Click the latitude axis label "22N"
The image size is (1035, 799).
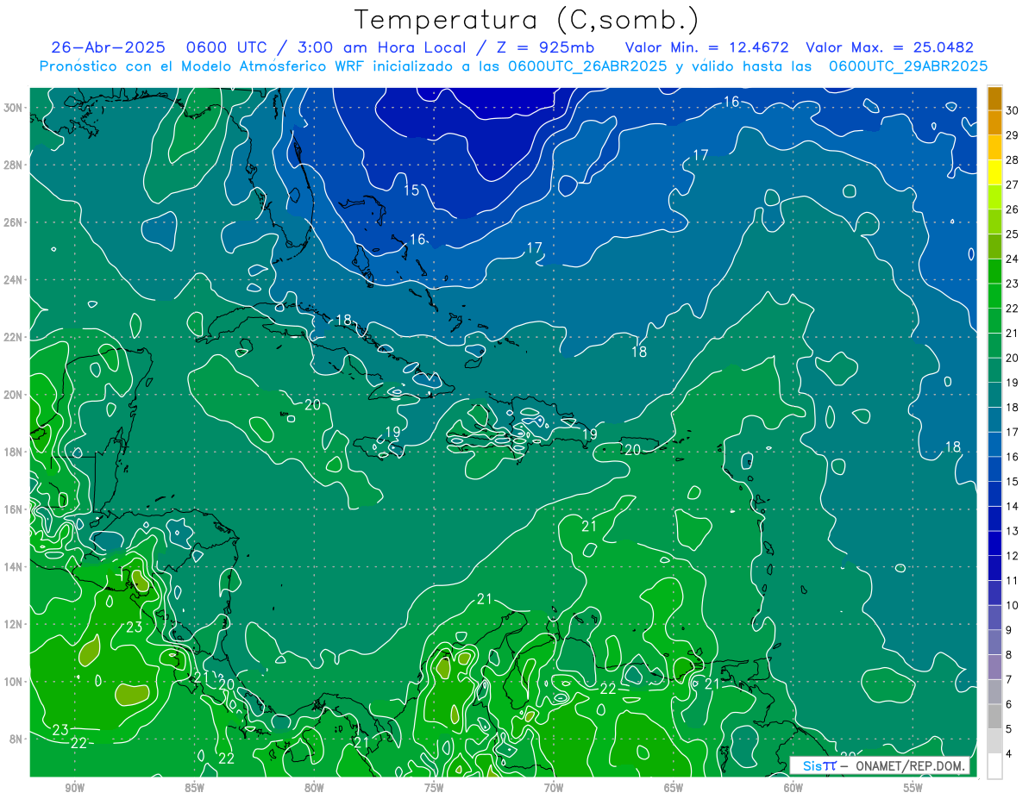click(x=14, y=337)
